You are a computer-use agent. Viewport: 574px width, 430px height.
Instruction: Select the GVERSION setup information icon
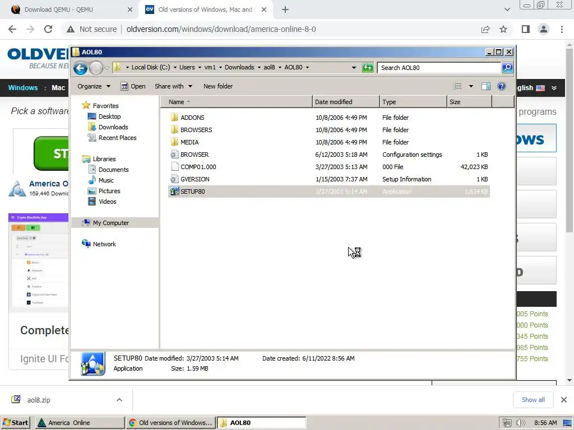pyautogui.click(x=175, y=179)
